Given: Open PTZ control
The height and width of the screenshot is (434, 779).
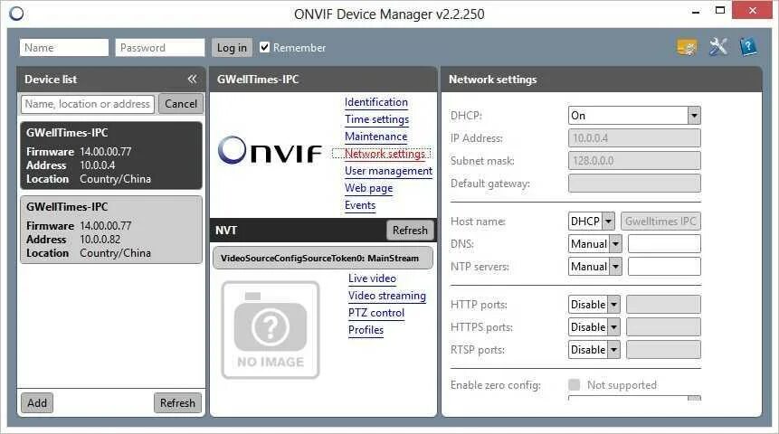Looking at the screenshot, I should [376, 313].
